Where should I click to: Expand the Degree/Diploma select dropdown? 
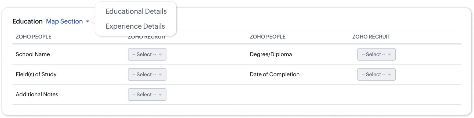[x=376, y=54]
